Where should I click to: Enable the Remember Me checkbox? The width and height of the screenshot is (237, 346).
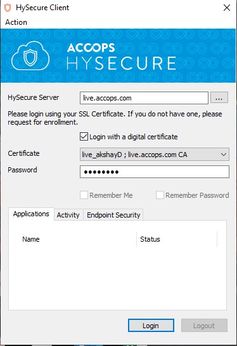coord(84,195)
